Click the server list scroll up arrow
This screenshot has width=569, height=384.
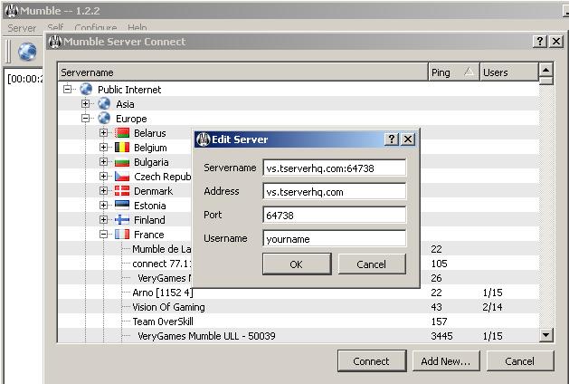coord(546,70)
